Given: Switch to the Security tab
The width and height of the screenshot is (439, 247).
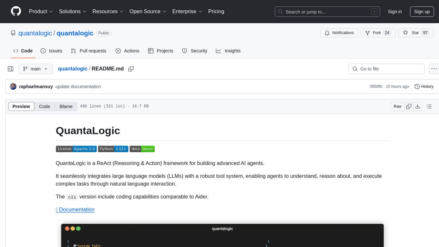Looking at the screenshot, I should click(195, 51).
